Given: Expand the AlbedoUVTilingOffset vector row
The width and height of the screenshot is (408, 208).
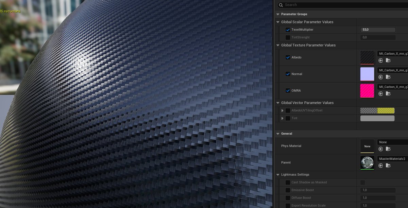Looking at the screenshot, I should click(282, 110).
